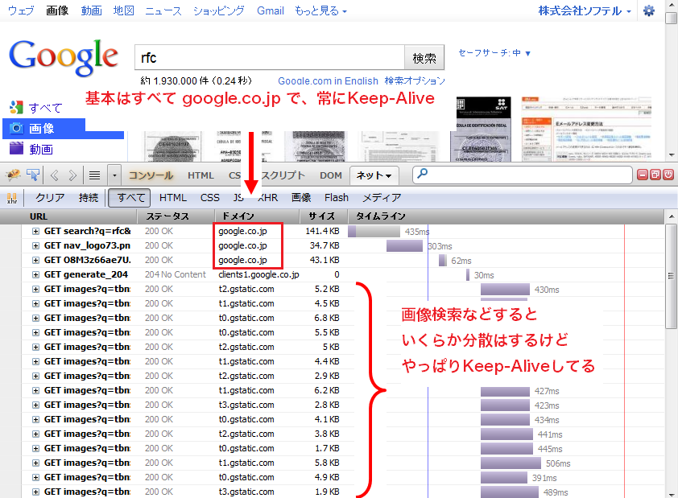Click in the Google search field containing rfc
The image size is (678, 498).
click(x=270, y=57)
